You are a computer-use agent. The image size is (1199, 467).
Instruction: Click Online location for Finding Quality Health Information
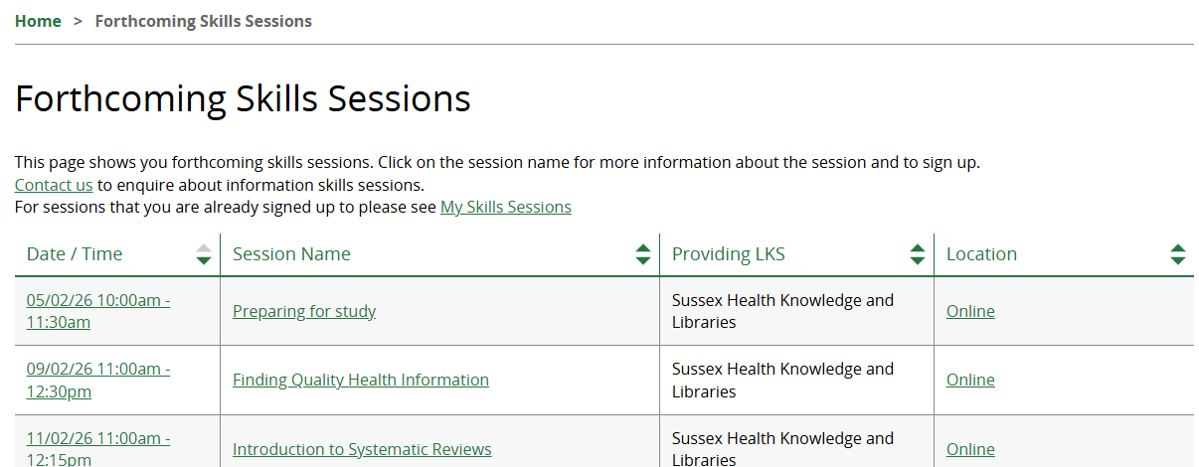click(970, 380)
